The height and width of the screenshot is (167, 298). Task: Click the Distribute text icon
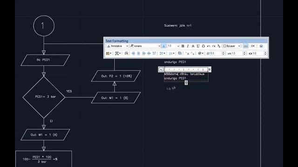154,53
